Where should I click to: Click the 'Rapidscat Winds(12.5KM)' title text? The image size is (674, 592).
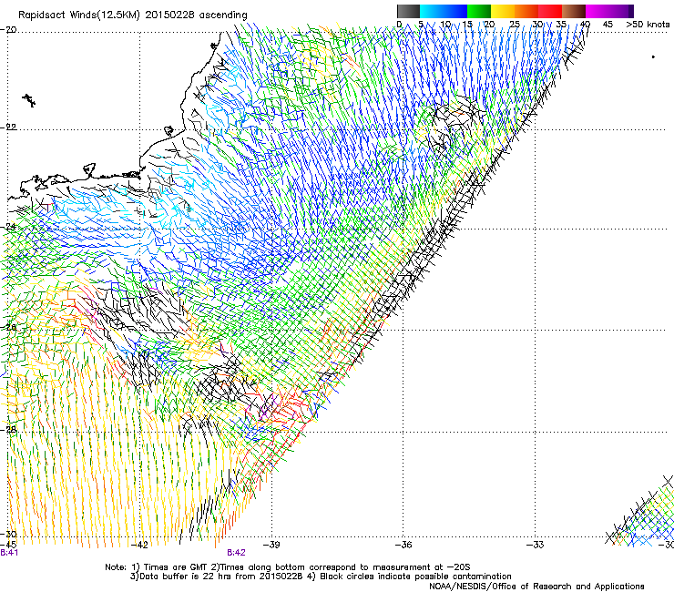[x=79, y=15]
